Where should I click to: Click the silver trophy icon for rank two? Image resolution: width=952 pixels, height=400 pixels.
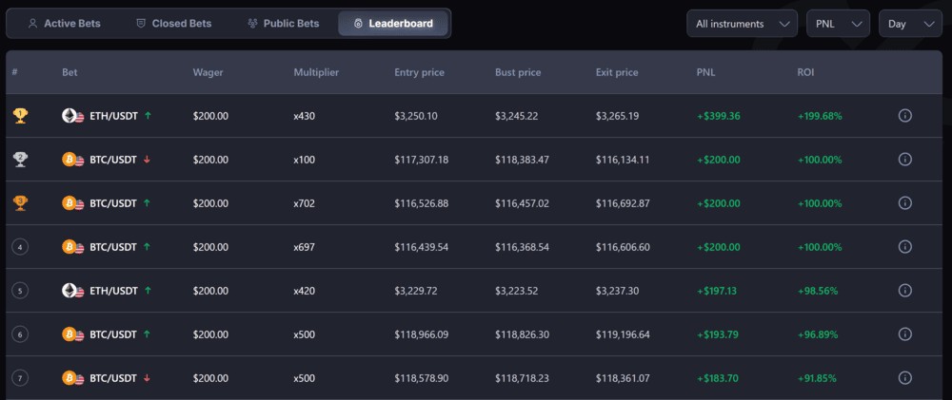coord(20,160)
